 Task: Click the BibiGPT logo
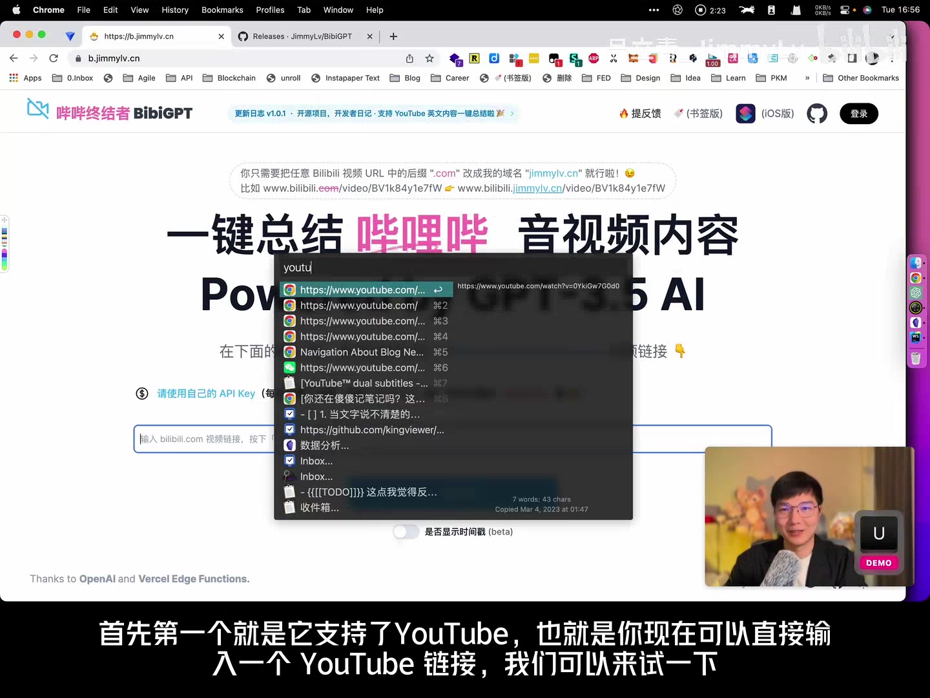click(108, 111)
